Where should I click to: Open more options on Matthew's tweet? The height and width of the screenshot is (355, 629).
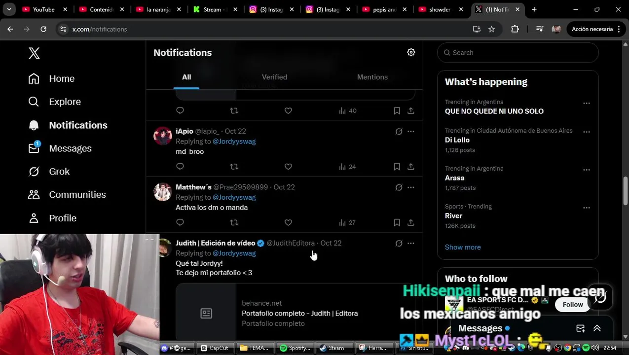(x=411, y=187)
